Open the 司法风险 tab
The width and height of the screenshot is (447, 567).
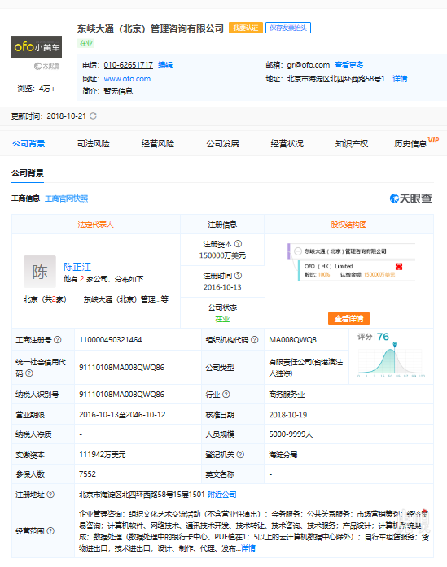coord(94,143)
